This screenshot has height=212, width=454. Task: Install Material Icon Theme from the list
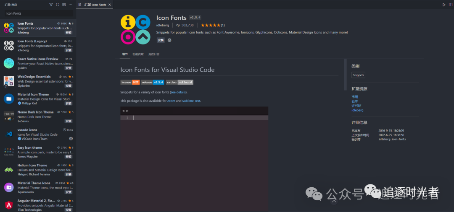pyautogui.click(x=69, y=103)
